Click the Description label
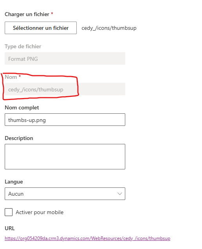This screenshot has width=202, height=249. [x=19, y=138]
